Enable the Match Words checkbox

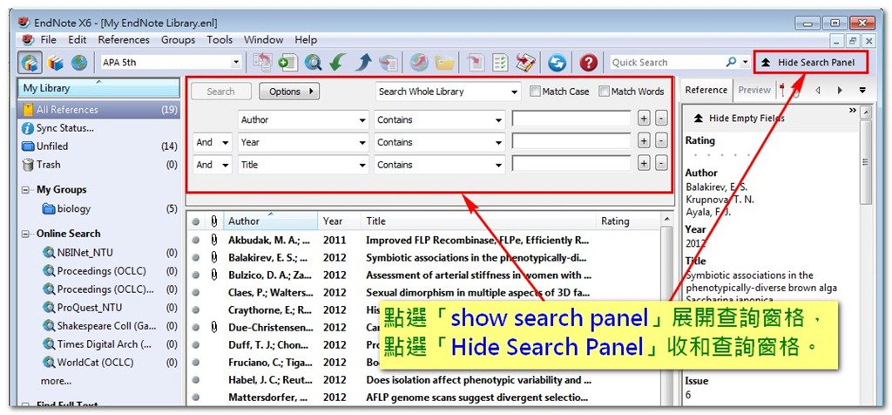(604, 91)
